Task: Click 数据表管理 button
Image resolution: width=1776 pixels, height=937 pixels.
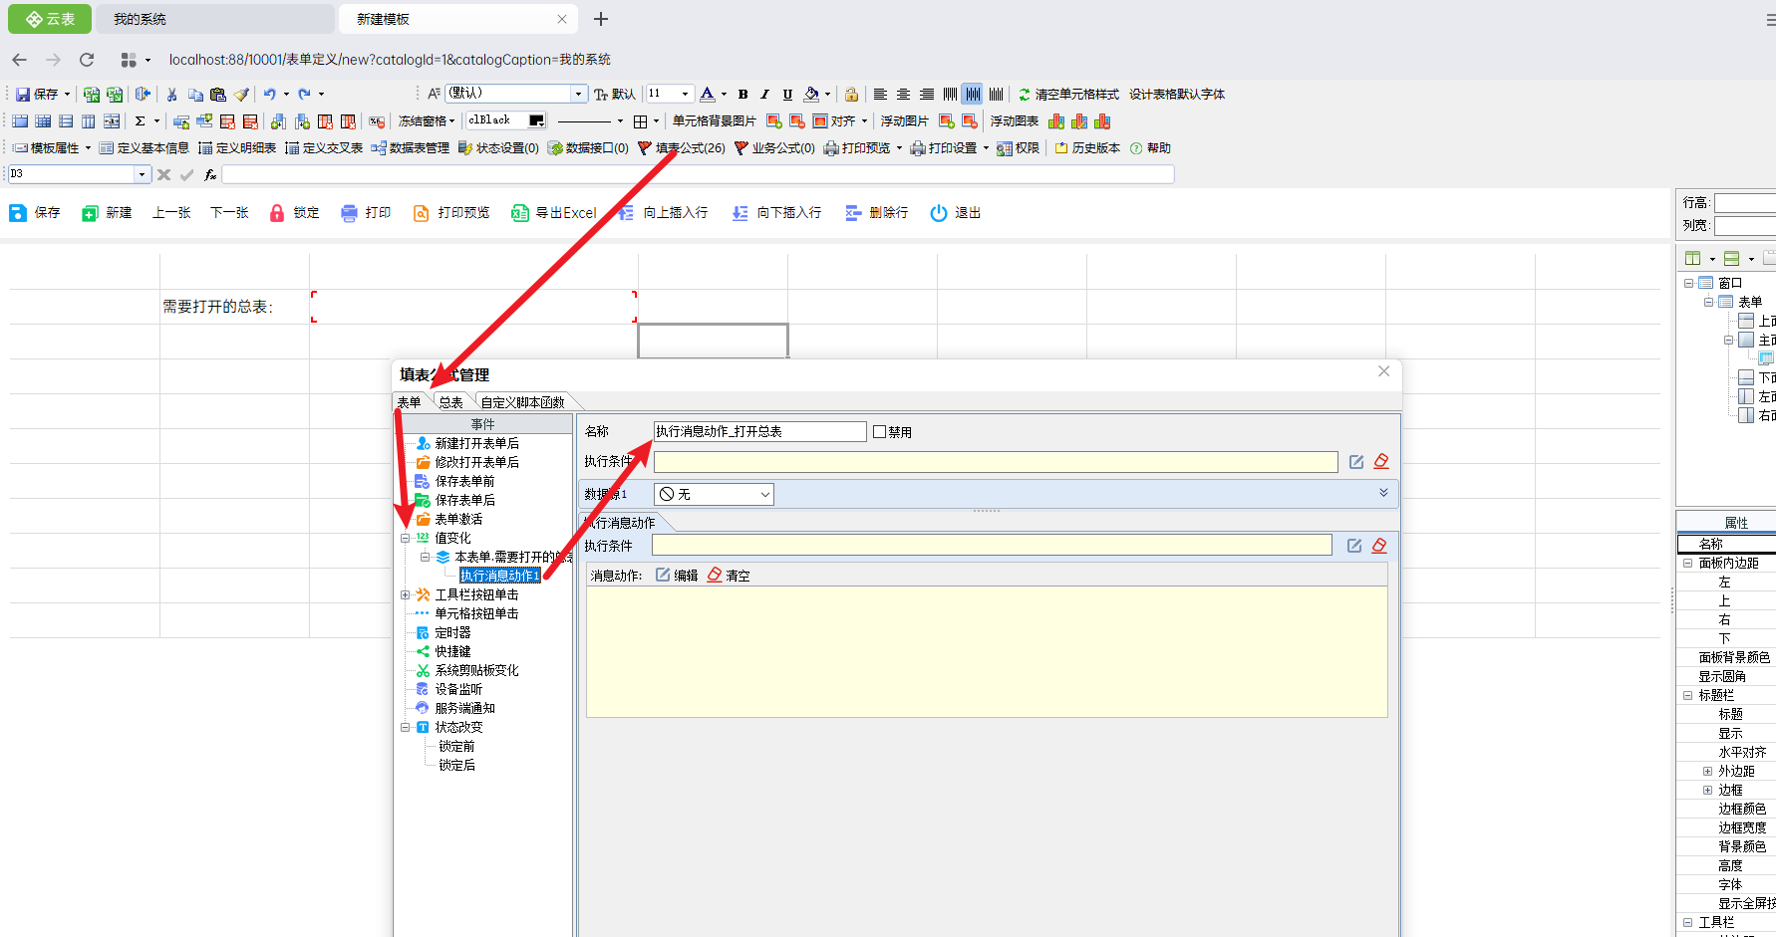Action: tap(411, 148)
